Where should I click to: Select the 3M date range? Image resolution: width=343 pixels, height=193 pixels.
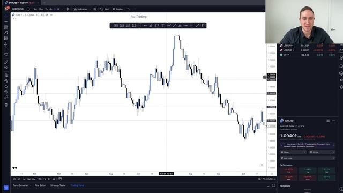tap(28, 179)
